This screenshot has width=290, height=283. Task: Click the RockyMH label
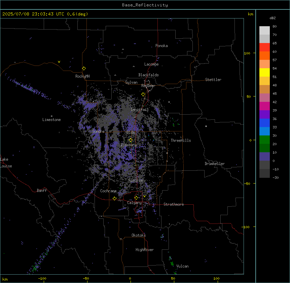[82, 76]
